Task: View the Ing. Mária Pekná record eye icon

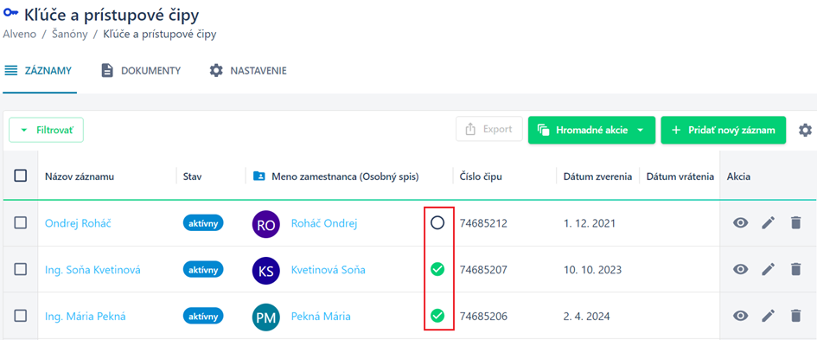Action: [740, 316]
